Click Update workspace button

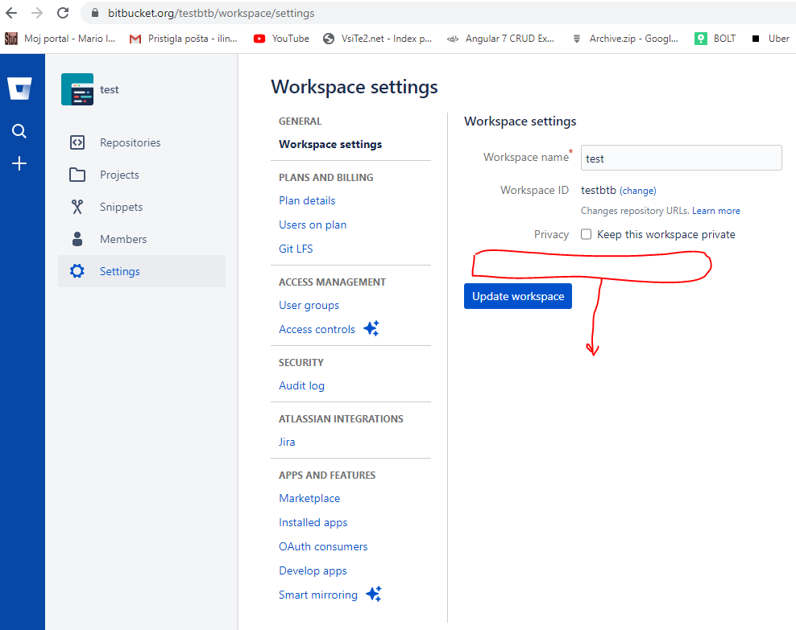pos(518,296)
